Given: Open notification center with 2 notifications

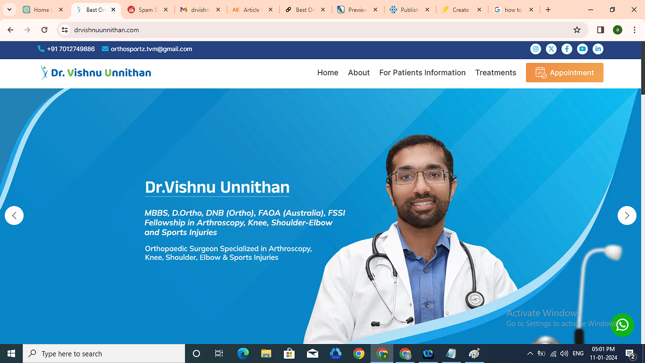Looking at the screenshot, I should (630, 353).
